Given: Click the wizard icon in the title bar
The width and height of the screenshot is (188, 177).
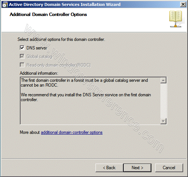Looking at the screenshot, I should [x=5, y=4].
